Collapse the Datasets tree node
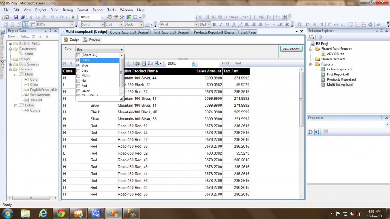 11,69
